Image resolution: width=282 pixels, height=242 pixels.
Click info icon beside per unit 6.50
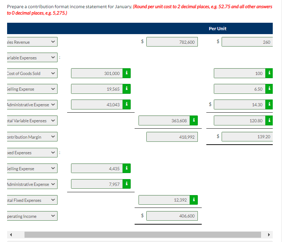tap(269, 89)
